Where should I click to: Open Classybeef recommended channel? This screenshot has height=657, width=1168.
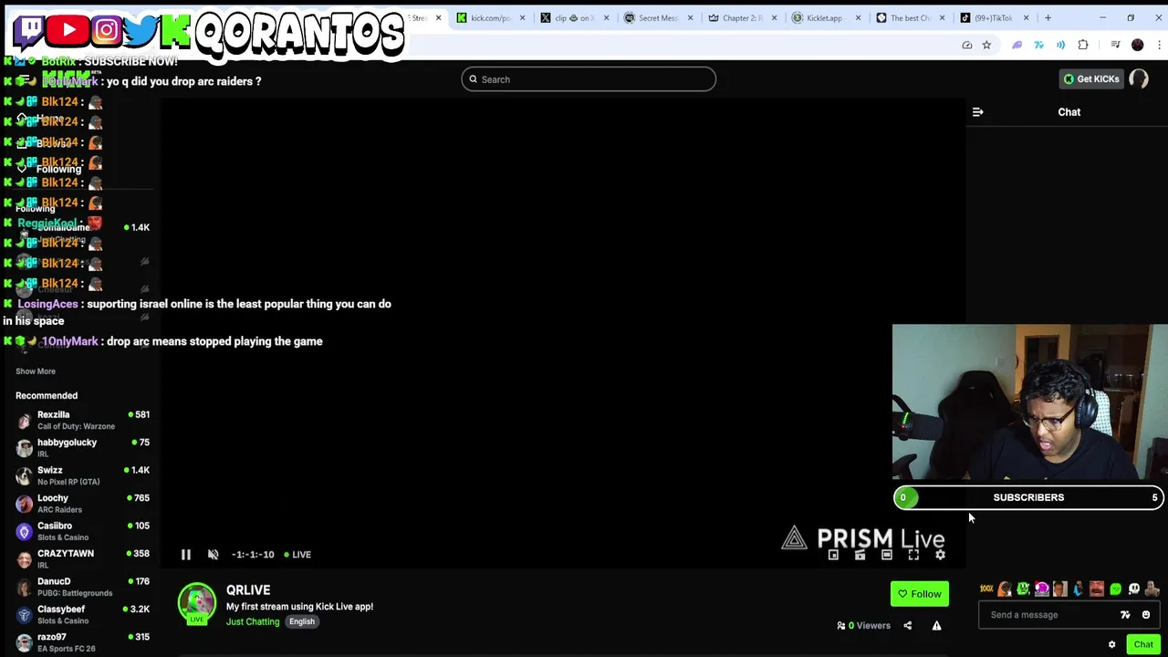click(x=82, y=614)
